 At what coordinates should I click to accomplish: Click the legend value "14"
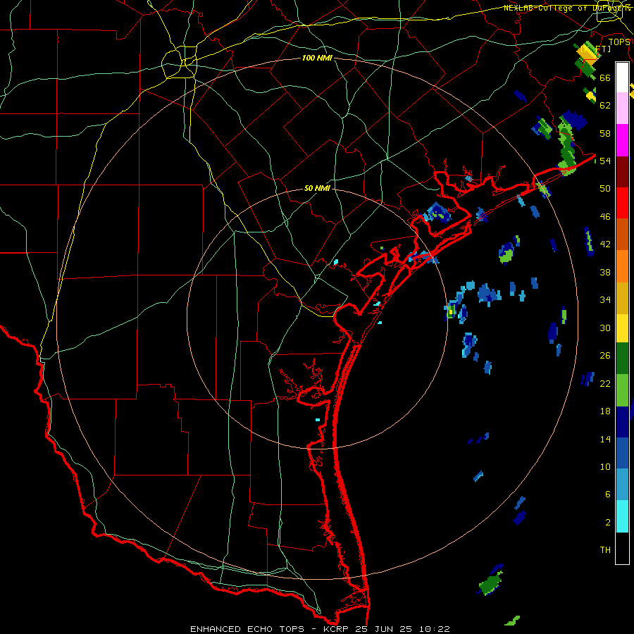click(x=605, y=439)
